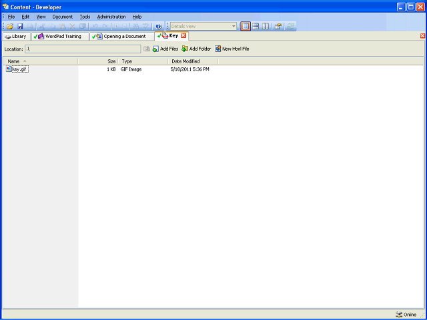Click the Save floppy disk icon
Image resolution: width=427 pixels, height=320 pixels.
coord(20,27)
